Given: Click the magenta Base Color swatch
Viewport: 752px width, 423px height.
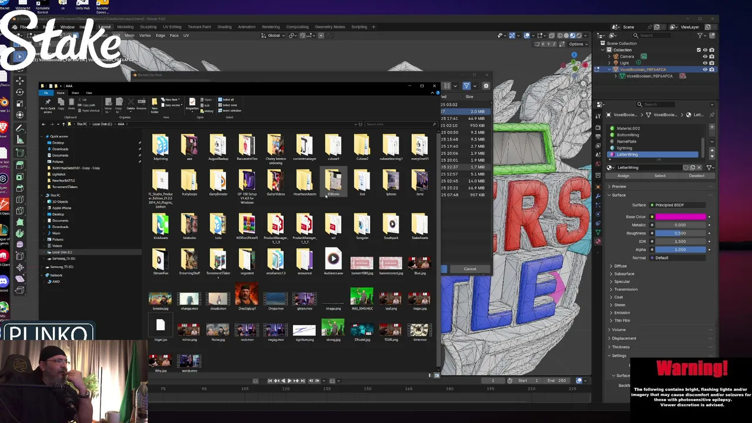Looking at the screenshot, I should pyautogui.click(x=680, y=217).
